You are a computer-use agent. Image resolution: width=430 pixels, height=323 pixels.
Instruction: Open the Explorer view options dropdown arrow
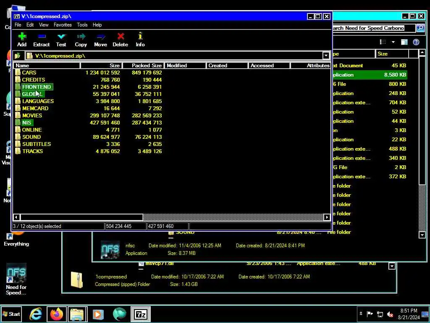pos(393,42)
